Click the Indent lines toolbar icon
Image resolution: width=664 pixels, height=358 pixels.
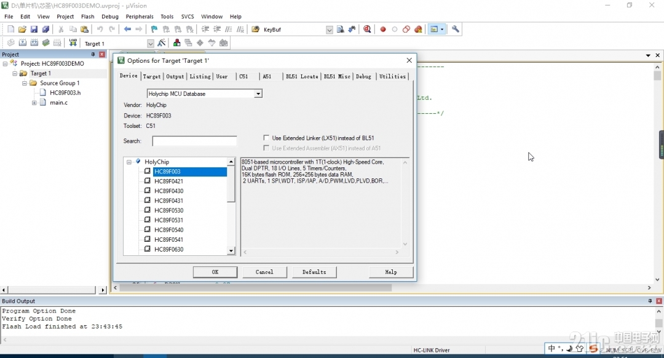(205, 30)
